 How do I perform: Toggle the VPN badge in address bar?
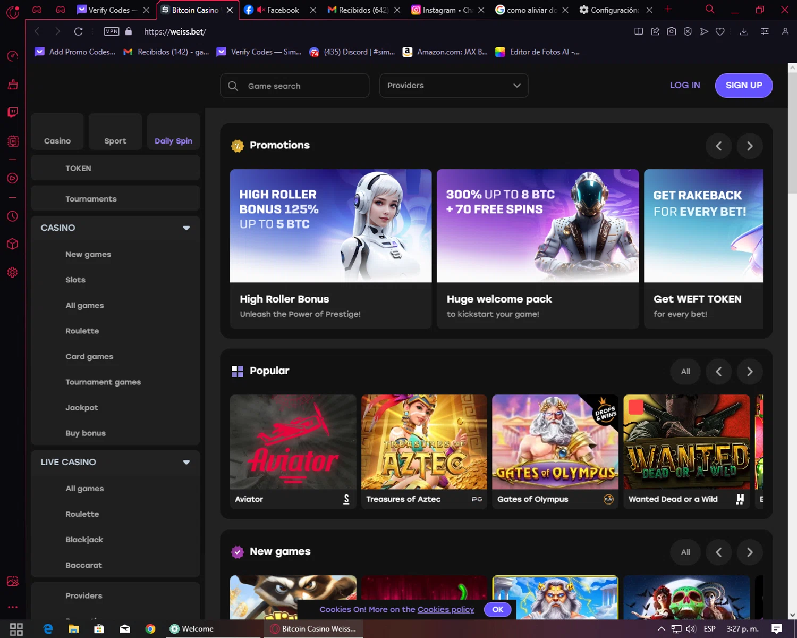click(x=112, y=31)
